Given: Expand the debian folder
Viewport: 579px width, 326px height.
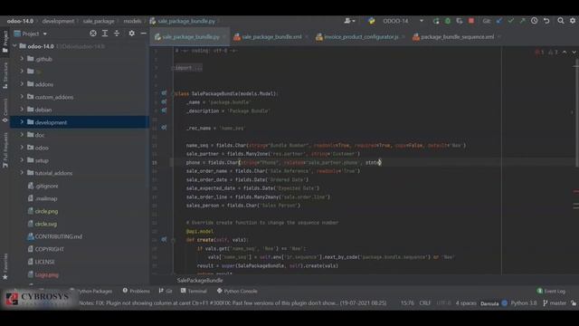Looking at the screenshot, I should tap(22, 110).
